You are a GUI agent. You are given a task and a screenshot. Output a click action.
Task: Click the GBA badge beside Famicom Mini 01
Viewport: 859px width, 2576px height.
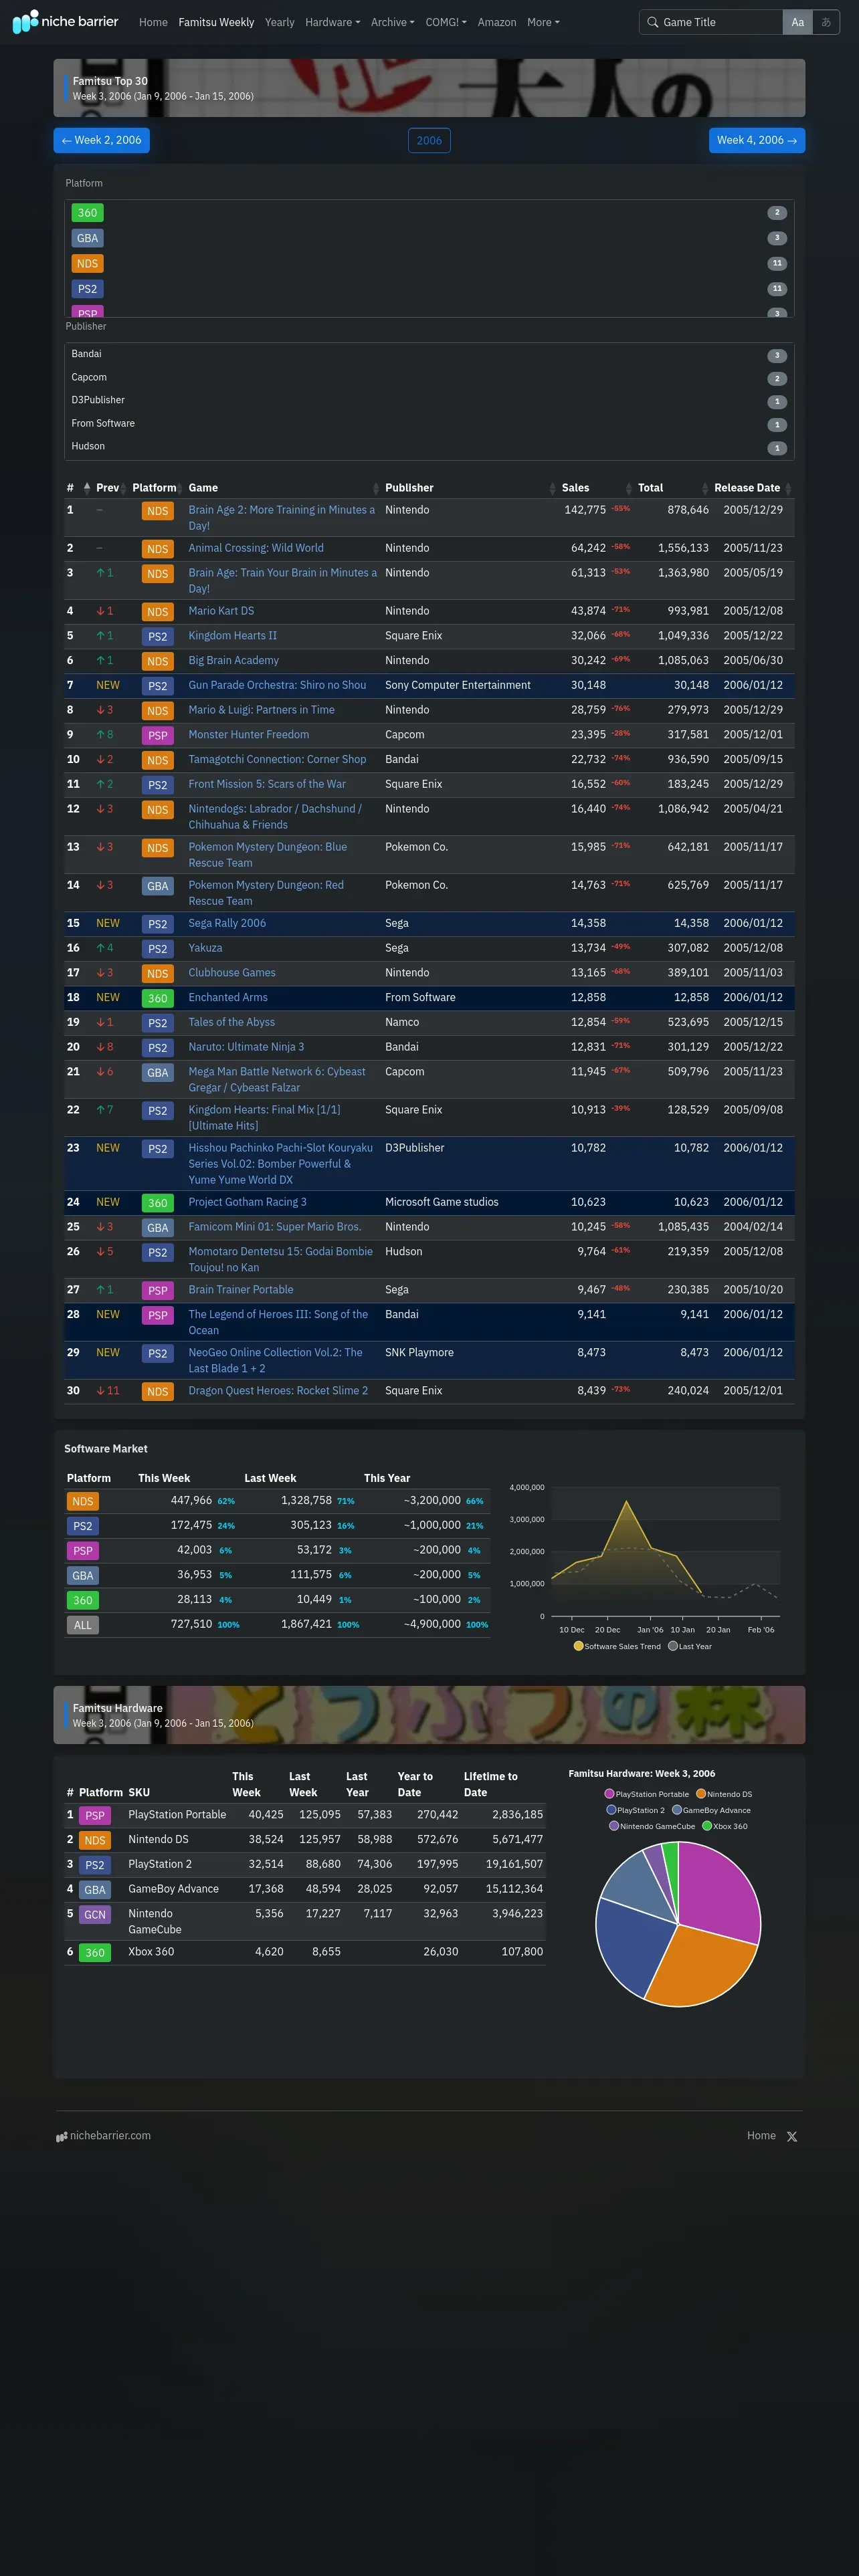tap(158, 1228)
